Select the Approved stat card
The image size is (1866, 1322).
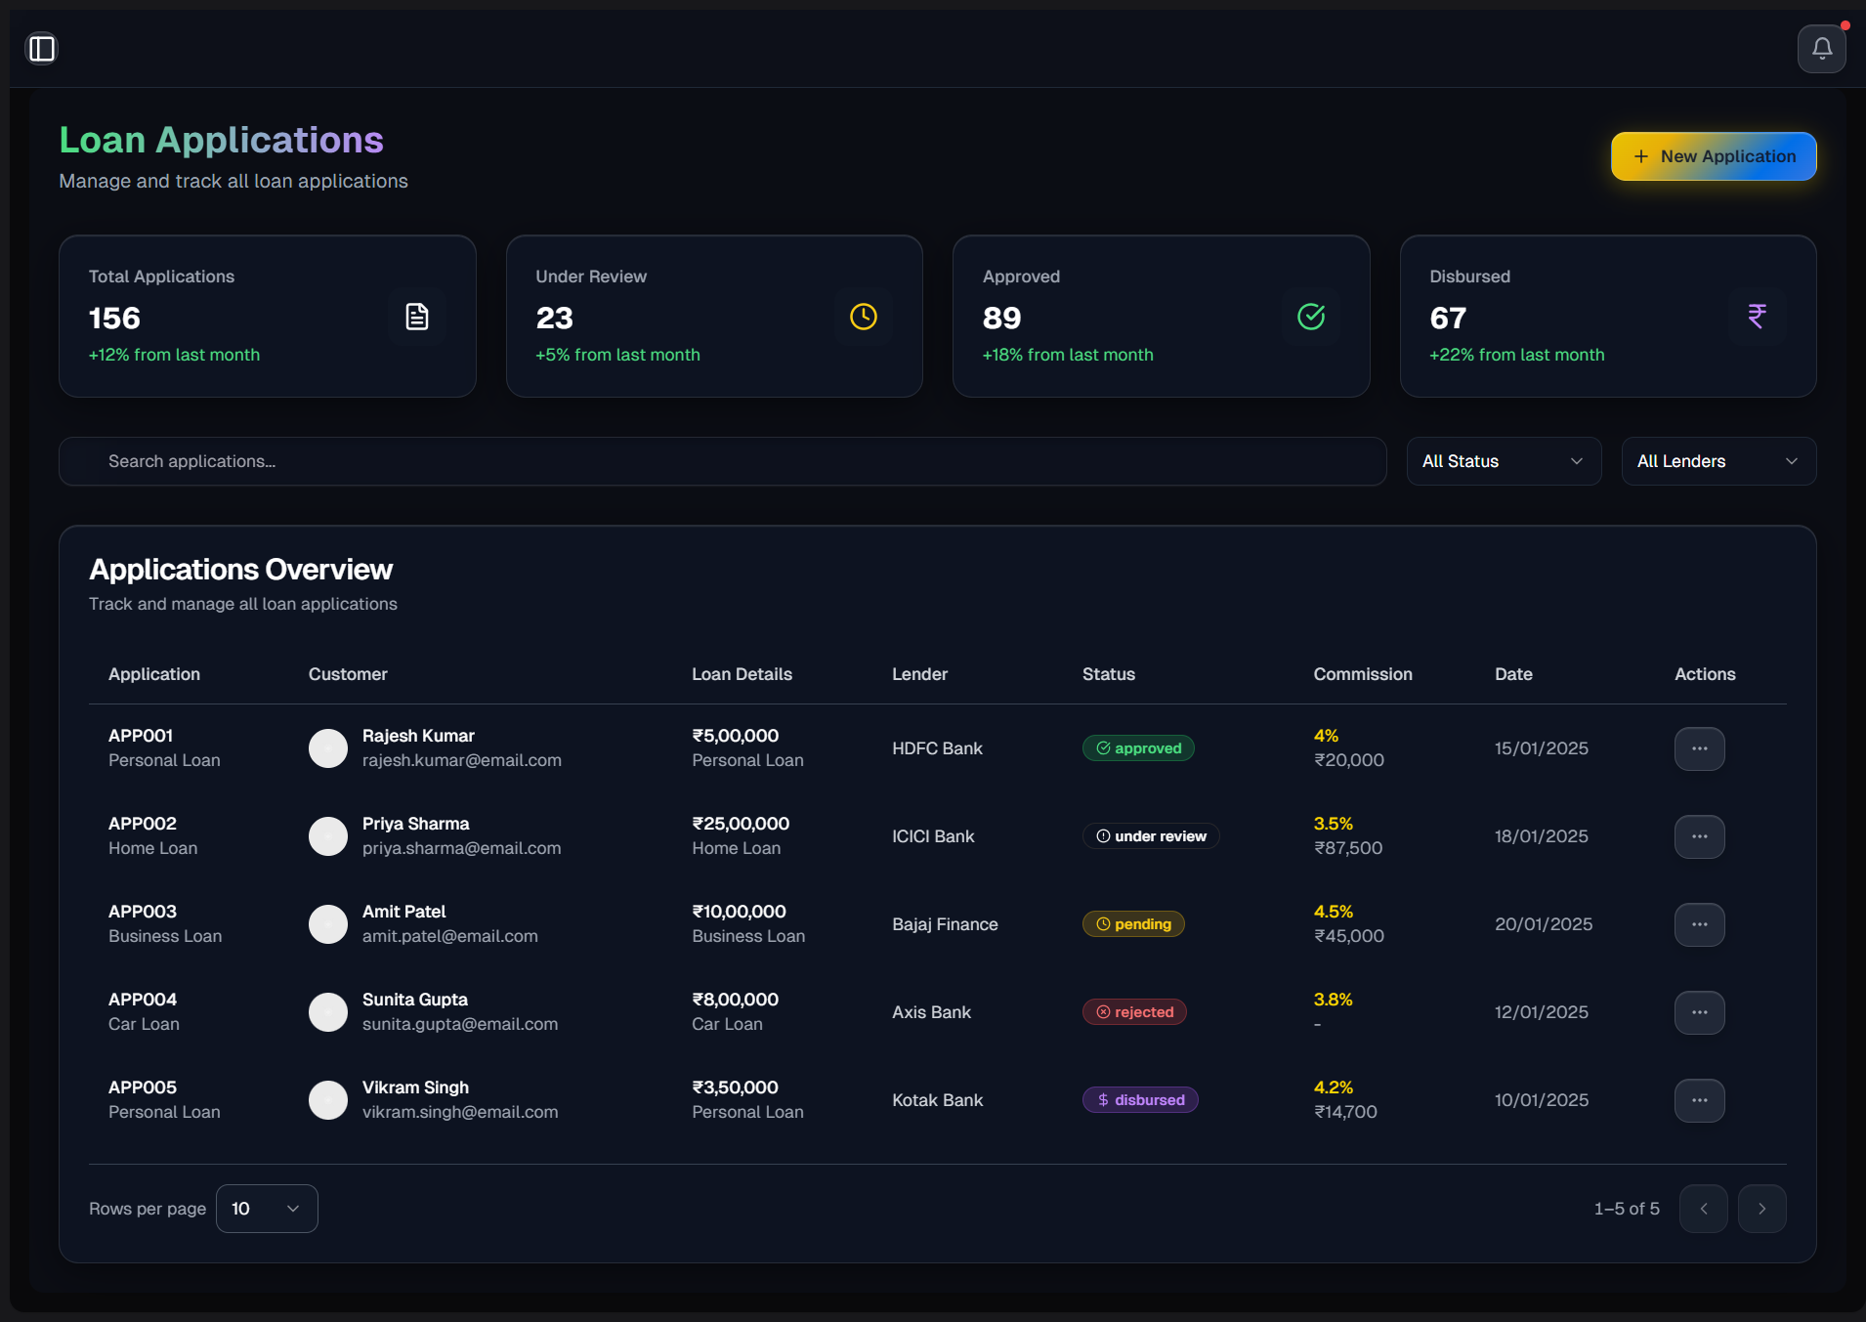(x=1162, y=316)
